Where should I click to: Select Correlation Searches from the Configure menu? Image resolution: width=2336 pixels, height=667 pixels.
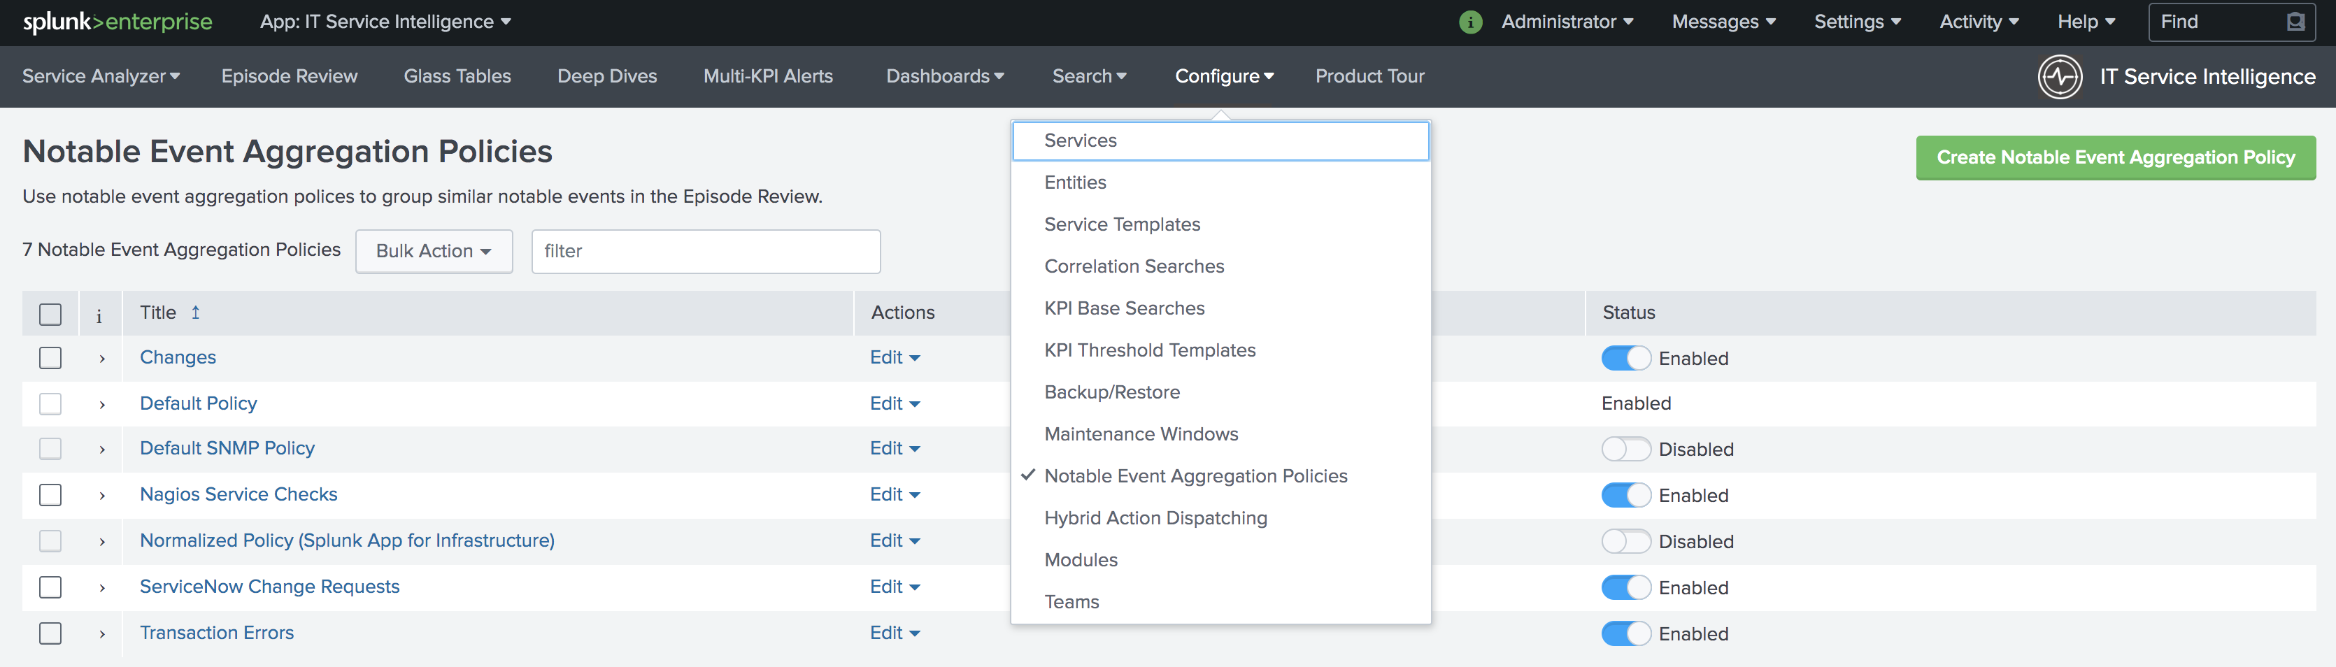click(1134, 266)
